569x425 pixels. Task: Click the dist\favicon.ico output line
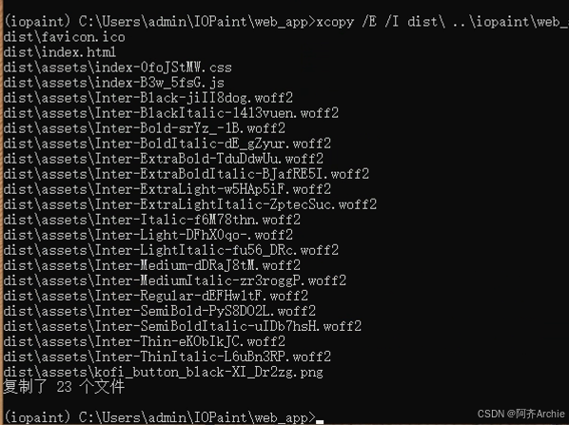click(65, 37)
